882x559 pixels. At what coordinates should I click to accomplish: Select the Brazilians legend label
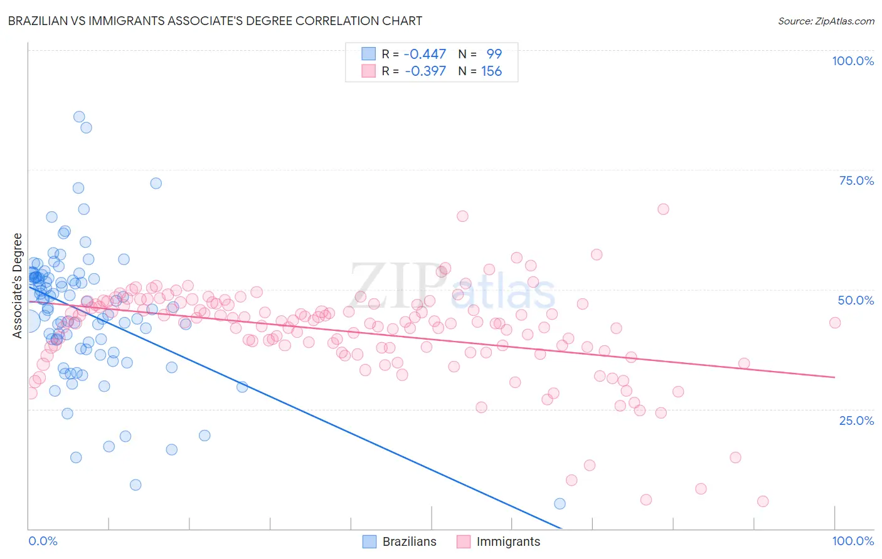410,541
